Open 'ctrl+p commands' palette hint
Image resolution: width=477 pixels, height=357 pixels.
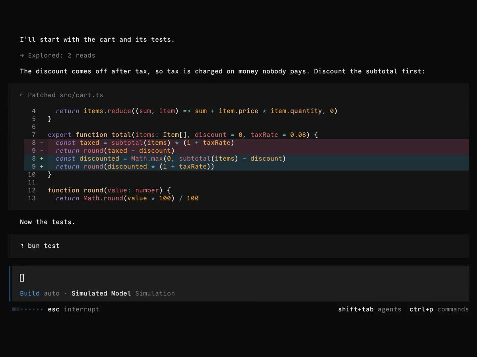point(439,309)
